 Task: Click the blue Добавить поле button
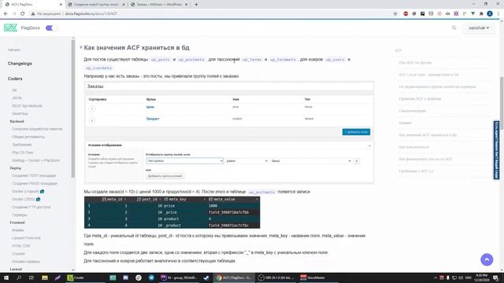(x=356, y=132)
